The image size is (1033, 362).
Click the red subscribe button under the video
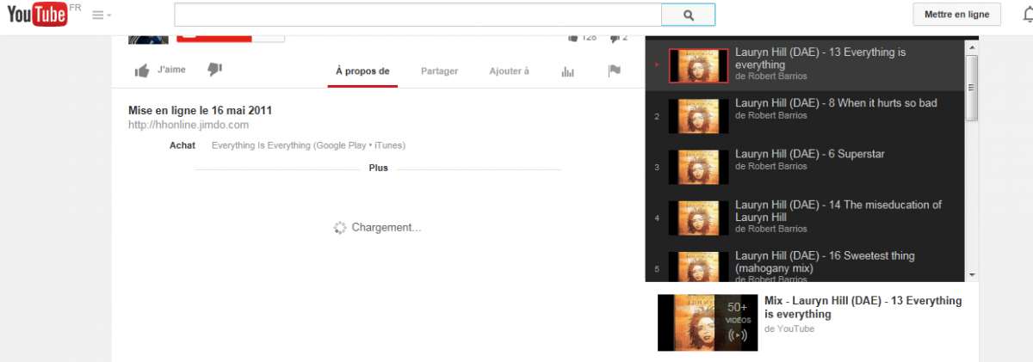pos(213,38)
